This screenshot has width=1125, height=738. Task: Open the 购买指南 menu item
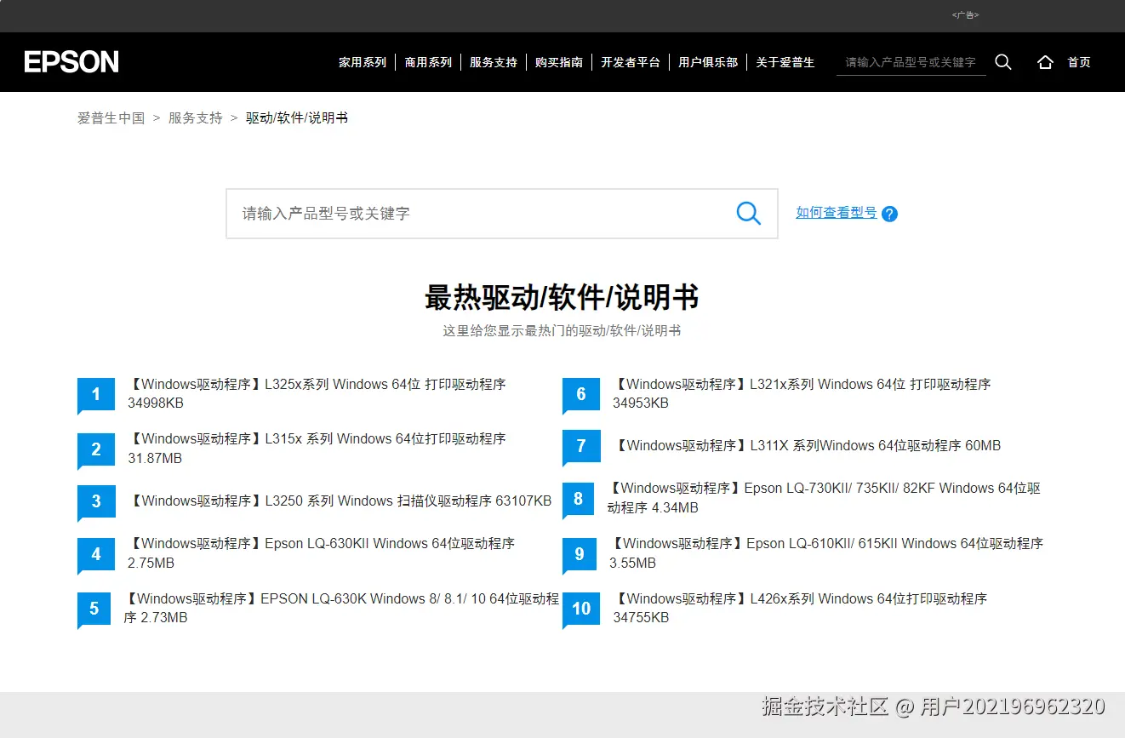click(559, 61)
